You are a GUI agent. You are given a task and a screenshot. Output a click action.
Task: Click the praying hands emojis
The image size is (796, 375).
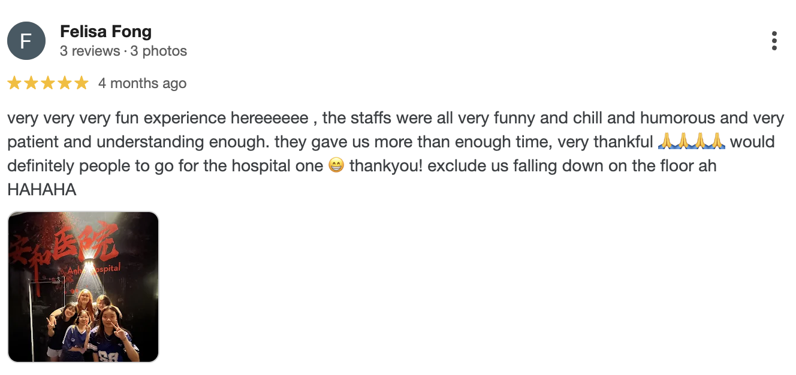pyautogui.click(x=691, y=142)
